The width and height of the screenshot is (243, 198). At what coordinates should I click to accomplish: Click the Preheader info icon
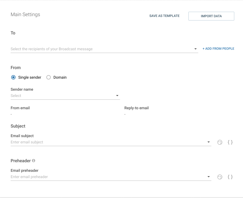34,161
